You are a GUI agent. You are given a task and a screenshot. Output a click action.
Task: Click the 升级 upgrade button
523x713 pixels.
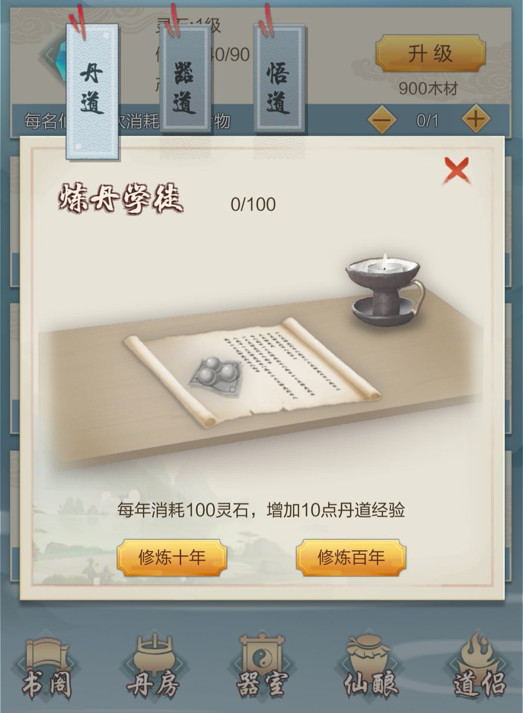point(431,53)
